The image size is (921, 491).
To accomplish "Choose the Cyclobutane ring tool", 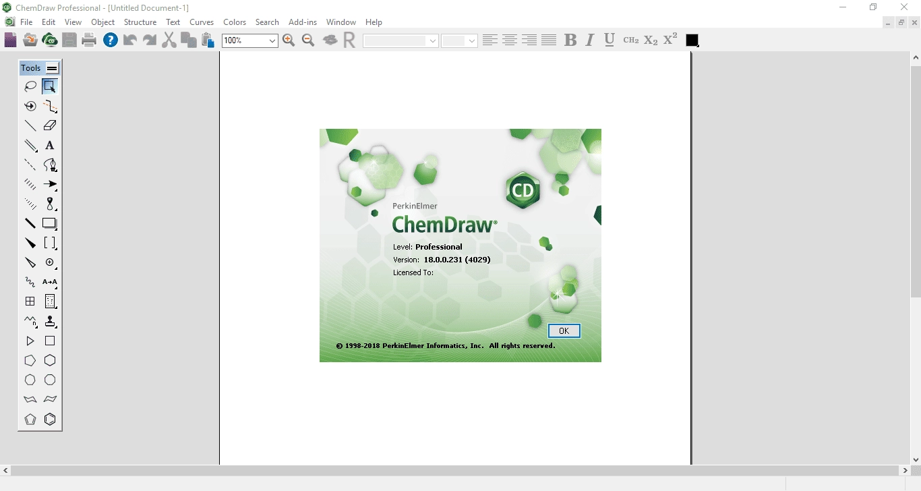I will [50, 341].
